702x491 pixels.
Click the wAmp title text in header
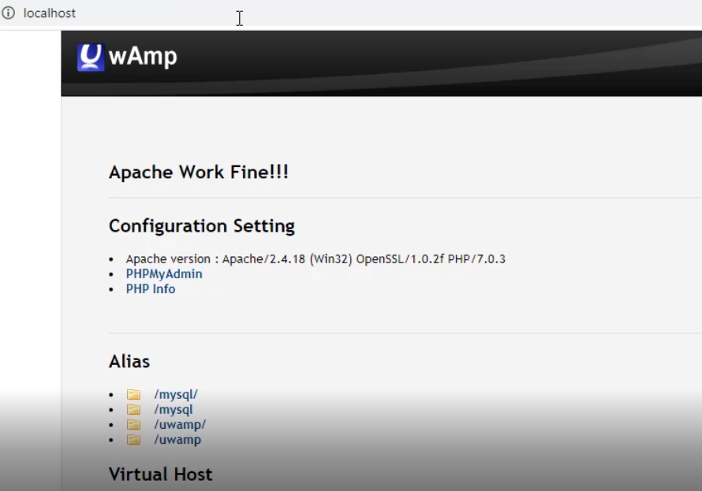[143, 57]
